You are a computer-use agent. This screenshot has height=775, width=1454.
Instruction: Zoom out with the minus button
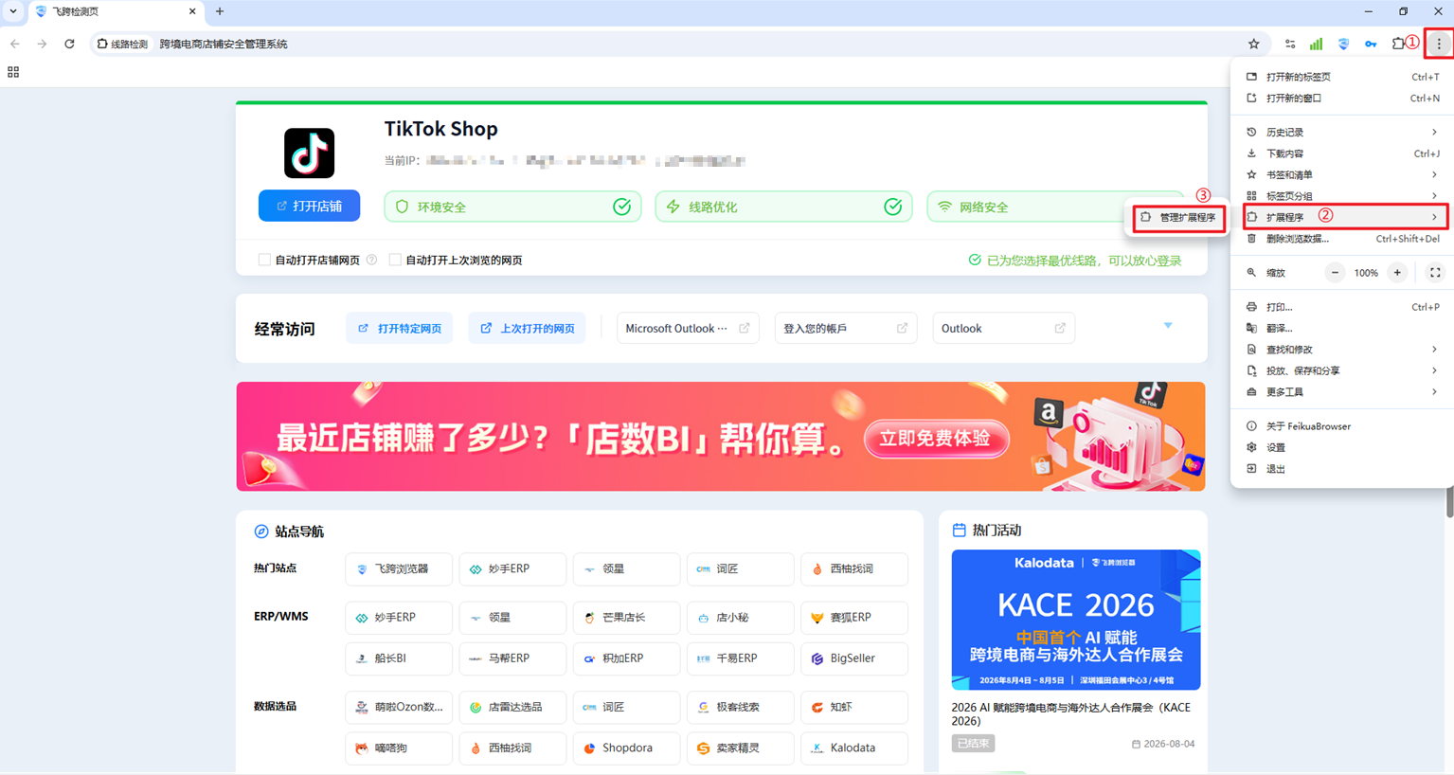(1335, 273)
